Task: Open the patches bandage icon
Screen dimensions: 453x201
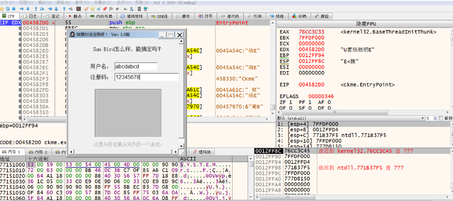Action: [86, 8]
